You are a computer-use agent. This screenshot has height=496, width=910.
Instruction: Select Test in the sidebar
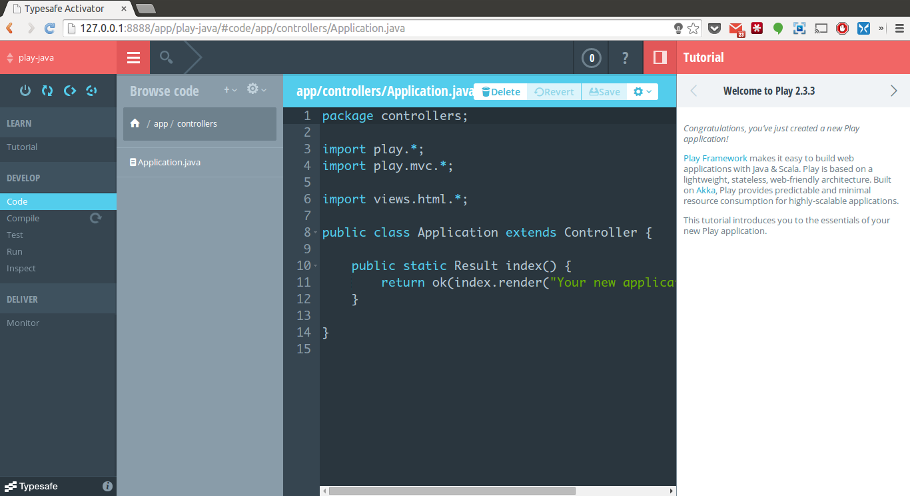pos(15,235)
